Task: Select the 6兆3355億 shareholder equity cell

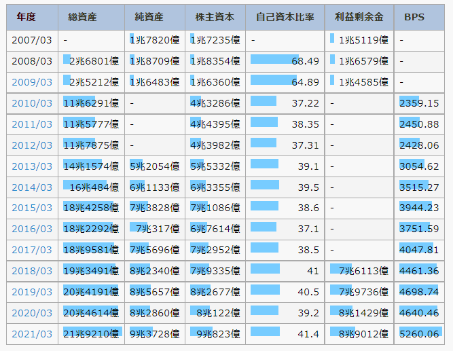Action: pos(215,187)
